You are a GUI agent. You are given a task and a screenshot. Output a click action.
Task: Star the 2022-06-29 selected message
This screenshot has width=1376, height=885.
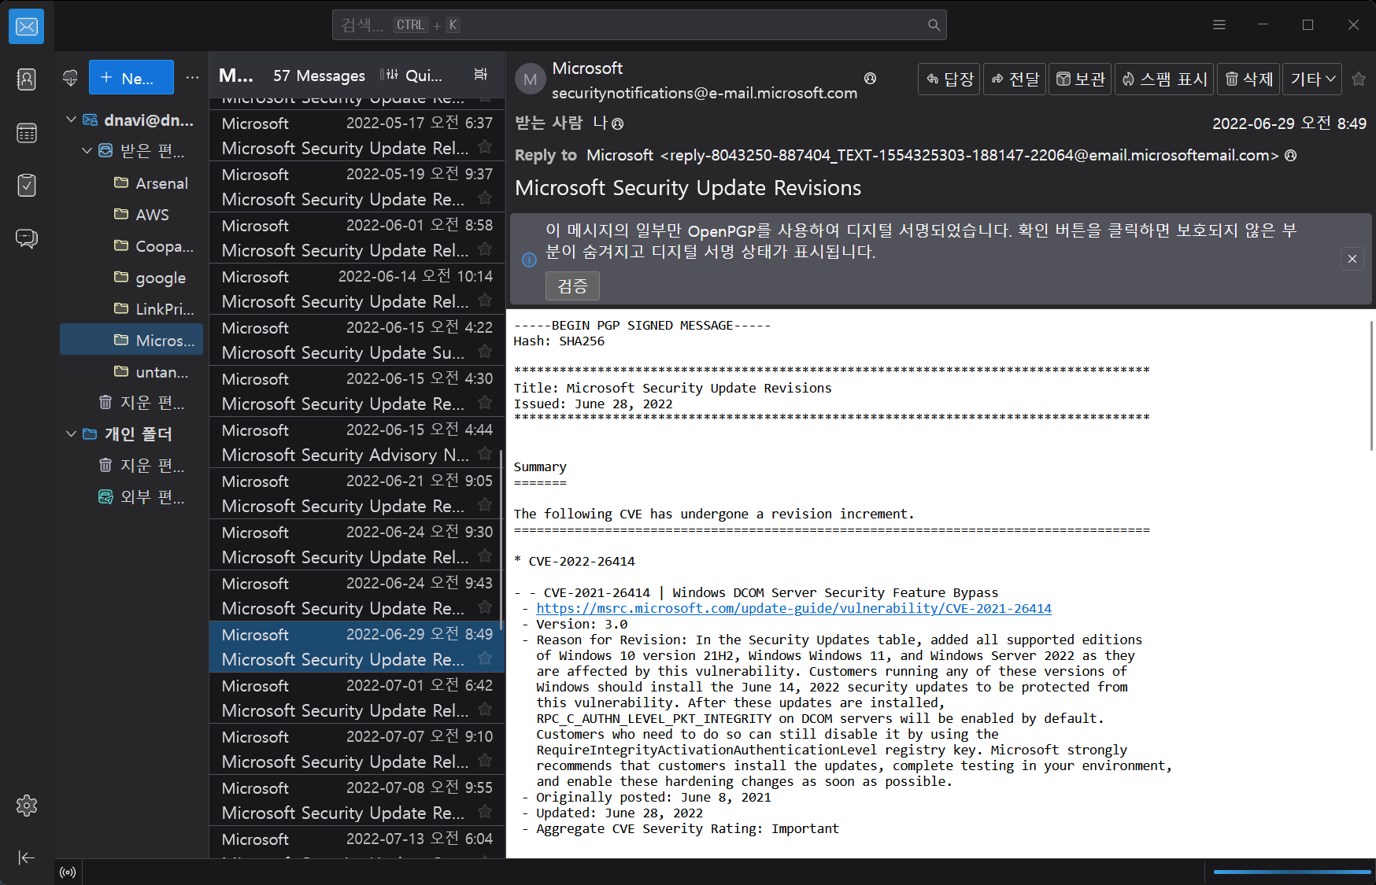485,658
